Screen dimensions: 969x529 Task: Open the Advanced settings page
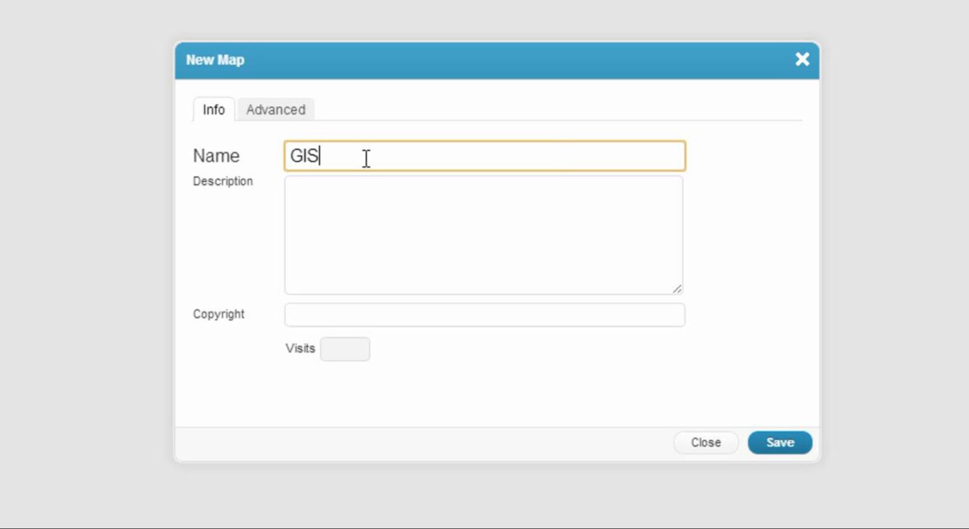click(276, 110)
